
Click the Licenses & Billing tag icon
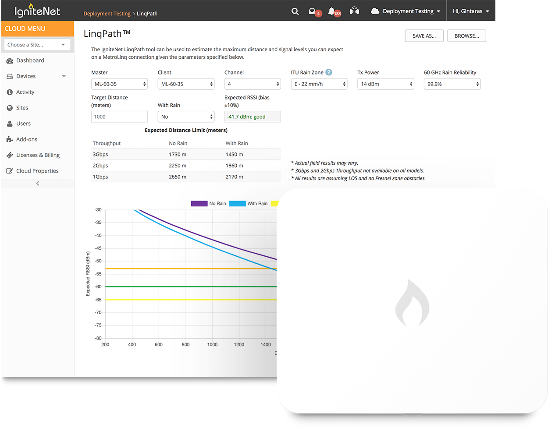[10, 156]
